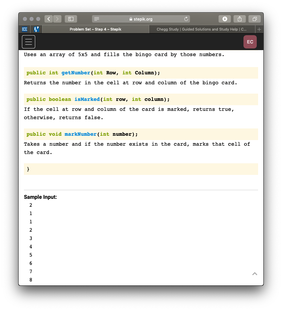
Task: Jump to top with the up chevron
Action: tap(255, 274)
